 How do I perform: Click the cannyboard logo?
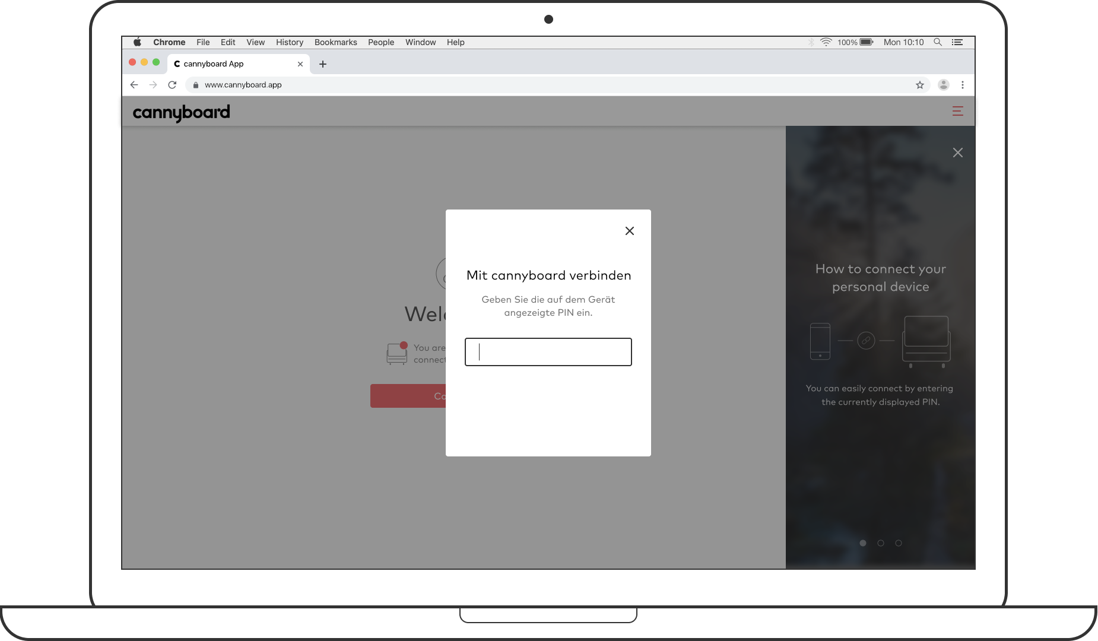[x=181, y=112]
